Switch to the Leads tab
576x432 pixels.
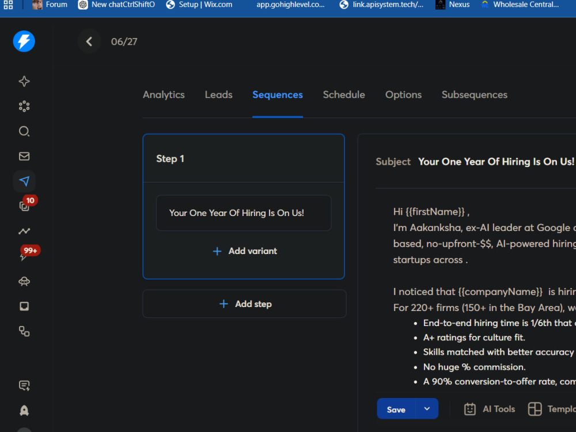coord(218,95)
